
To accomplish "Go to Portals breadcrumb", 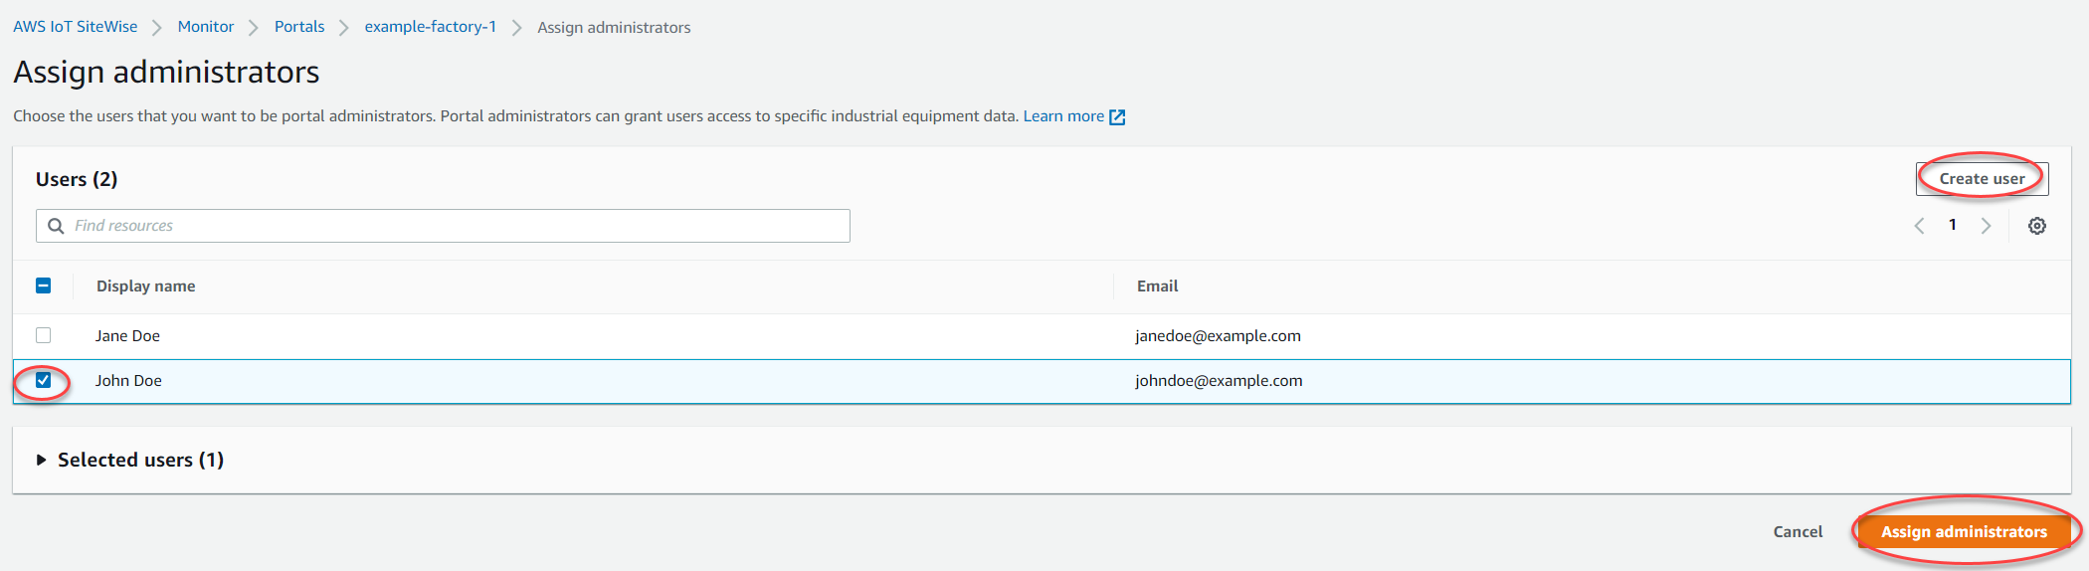I will click(299, 27).
